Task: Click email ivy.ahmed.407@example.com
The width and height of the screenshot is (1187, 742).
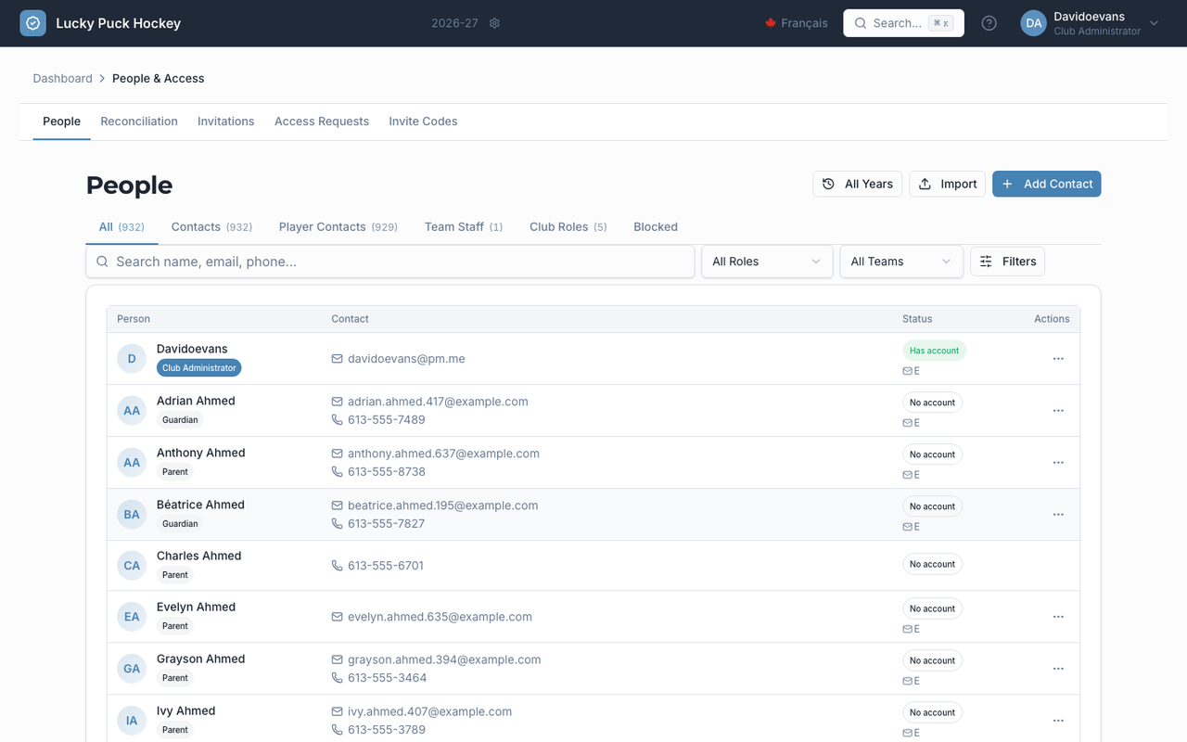Action: tap(429, 711)
